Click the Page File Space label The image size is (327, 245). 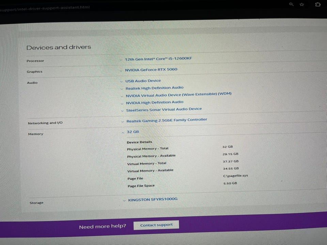[141, 186]
